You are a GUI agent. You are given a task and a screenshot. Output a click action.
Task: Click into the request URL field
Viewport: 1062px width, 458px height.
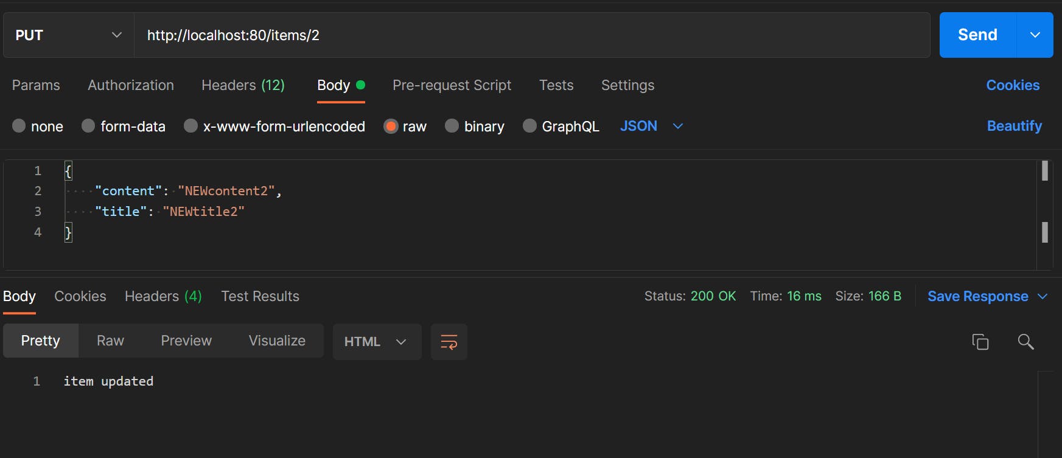(x=532, y=35)
